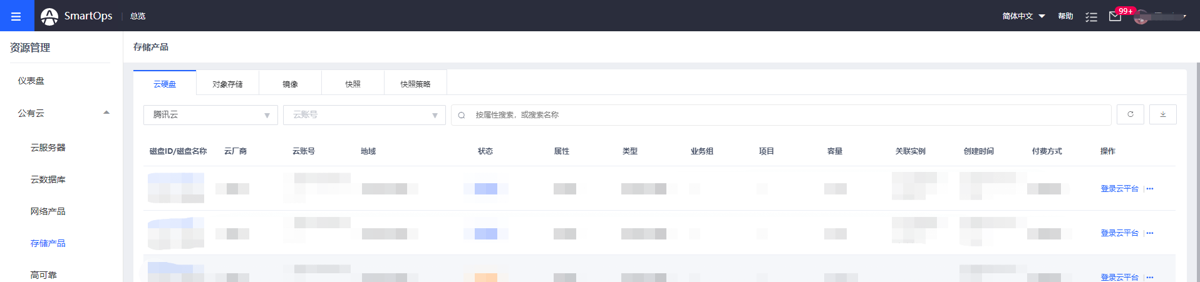1200x282 pixels.
Task: Click 登录云平台 in third row
Action: [1120, 277]
